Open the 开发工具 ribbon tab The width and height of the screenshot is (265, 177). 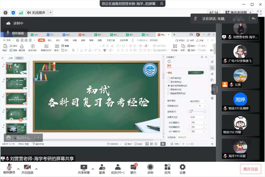point(111,40)
